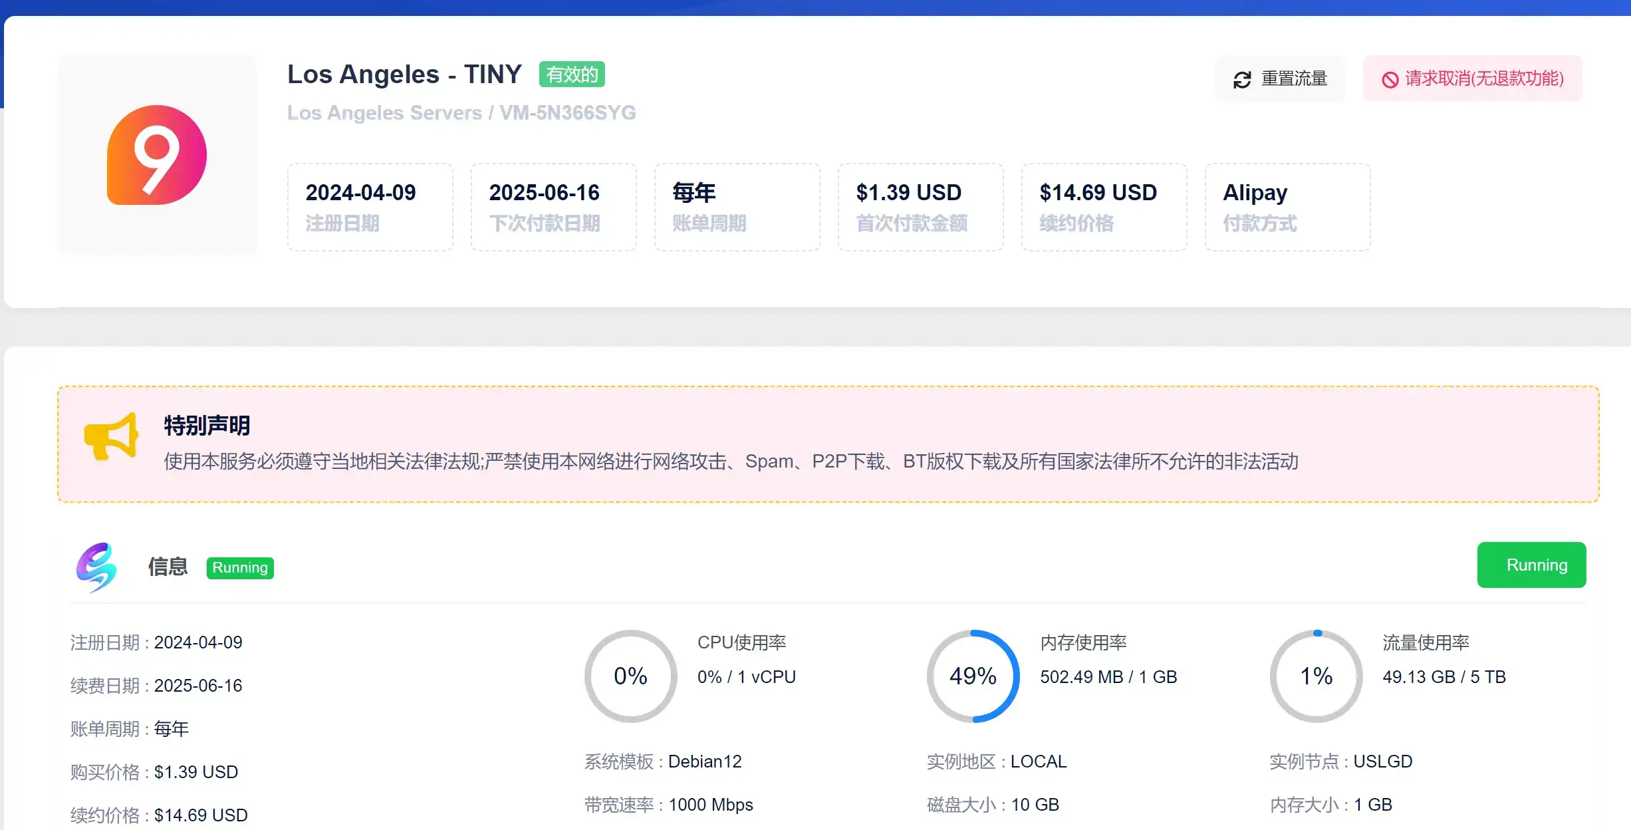Click the memory usage ring at 49%
Screen dimensions: 1631x830
tap(972, 676)
